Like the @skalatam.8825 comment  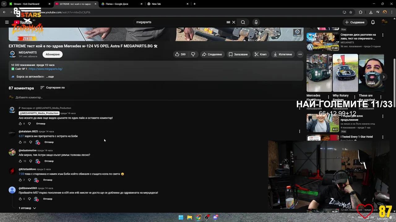20,142
